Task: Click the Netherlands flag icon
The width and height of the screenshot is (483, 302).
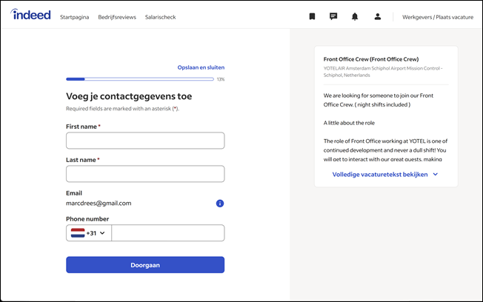Action: point(78,233)
